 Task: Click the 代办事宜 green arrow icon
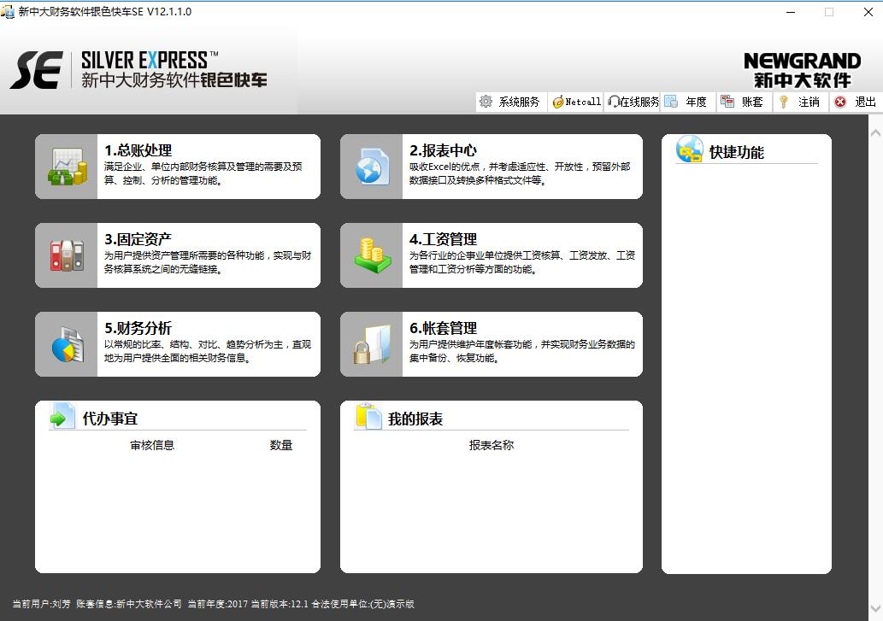point(62,418)
